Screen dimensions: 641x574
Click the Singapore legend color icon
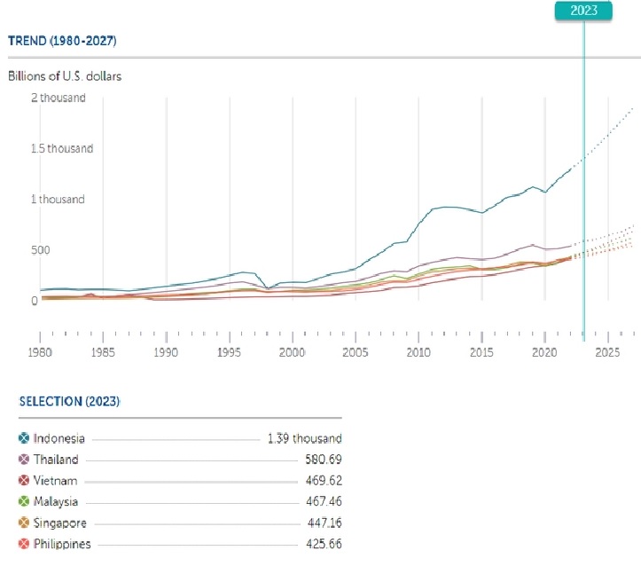25,523
